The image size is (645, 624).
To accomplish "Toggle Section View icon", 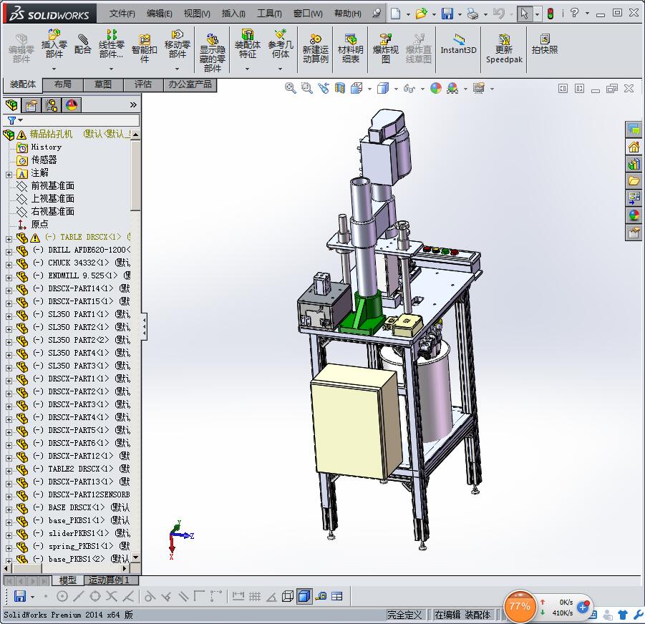I will tap(340, 88).
